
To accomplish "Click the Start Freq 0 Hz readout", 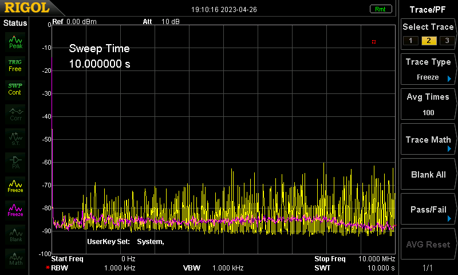I will tap(93, 259).
